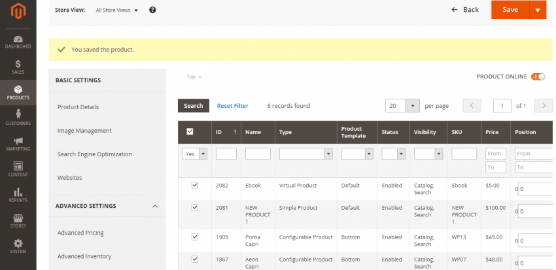Click the WP13 SKU cell
Screen dimensions: 556x270
pos(459,237)
